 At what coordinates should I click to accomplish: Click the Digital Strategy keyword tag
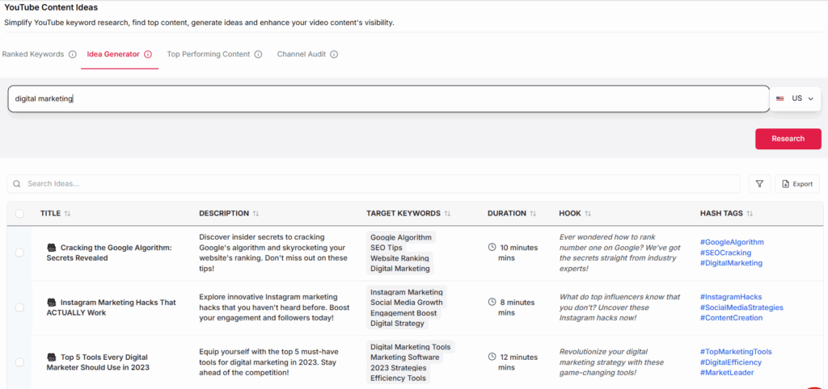[397, 324]
